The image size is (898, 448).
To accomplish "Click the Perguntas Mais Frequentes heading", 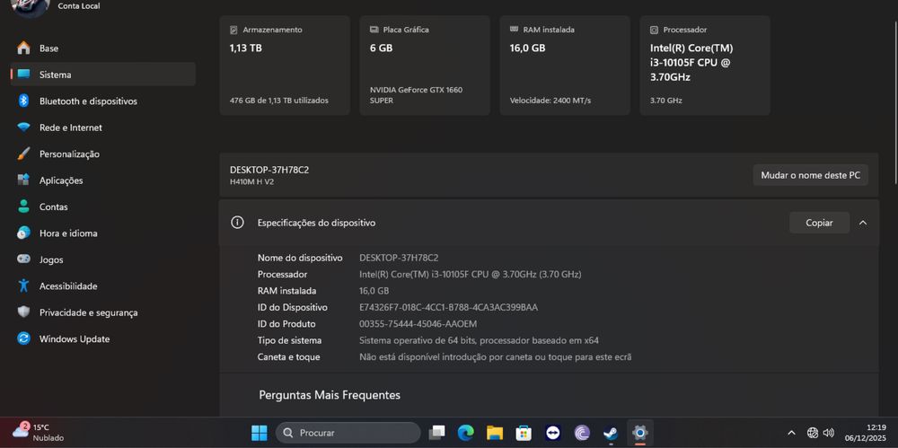I will 330,395.
